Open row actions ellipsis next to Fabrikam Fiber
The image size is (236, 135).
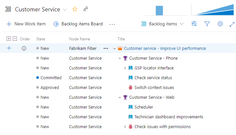coord(106,49)
